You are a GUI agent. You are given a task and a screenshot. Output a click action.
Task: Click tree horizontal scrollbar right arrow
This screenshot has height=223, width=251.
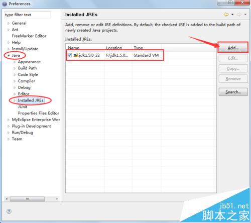point(57,199)
